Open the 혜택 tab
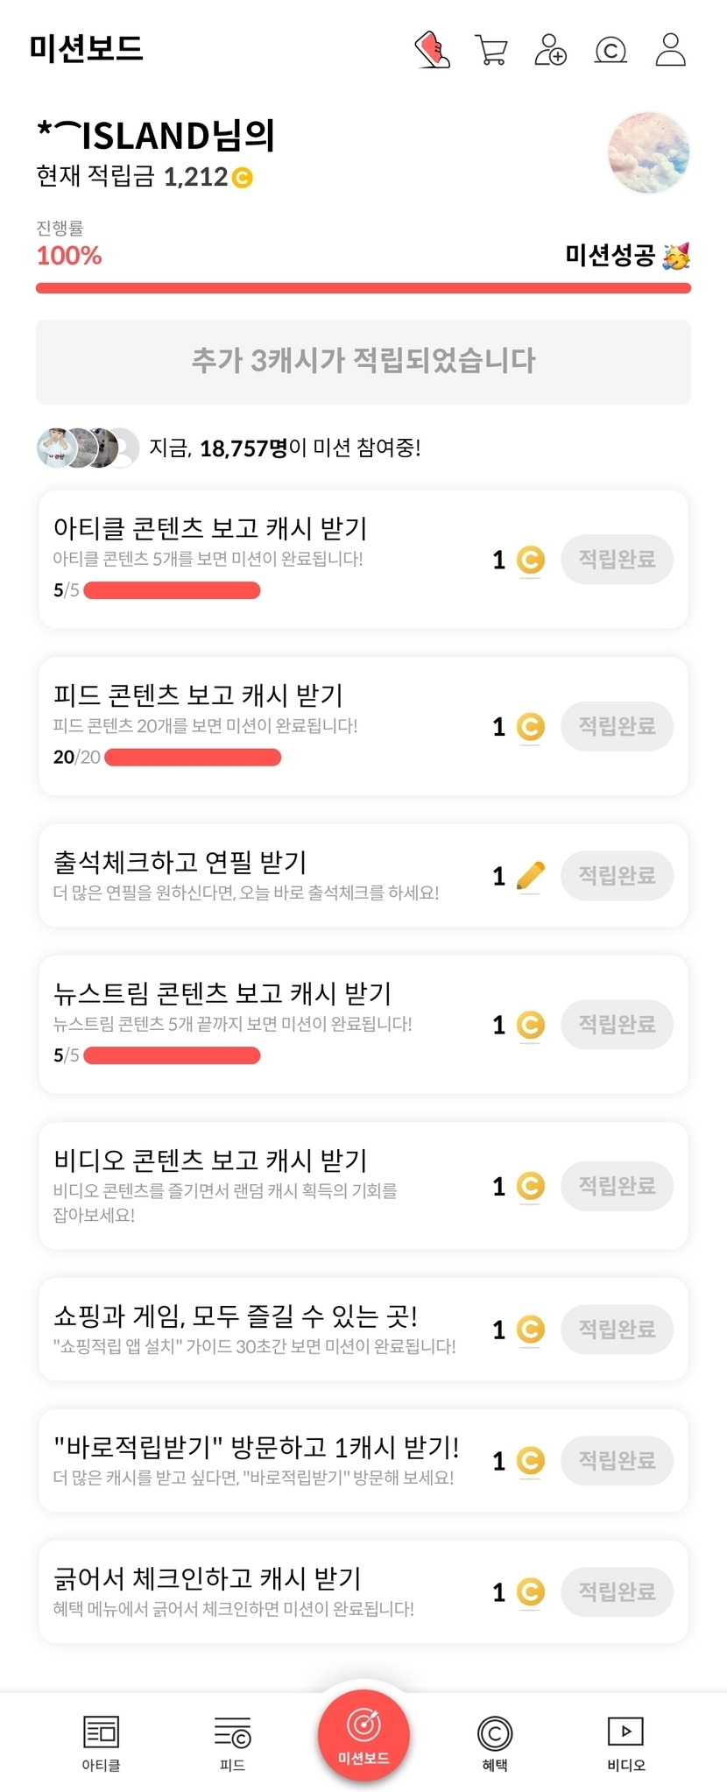Screen dimensions: 727x1792 (495, 1742)
